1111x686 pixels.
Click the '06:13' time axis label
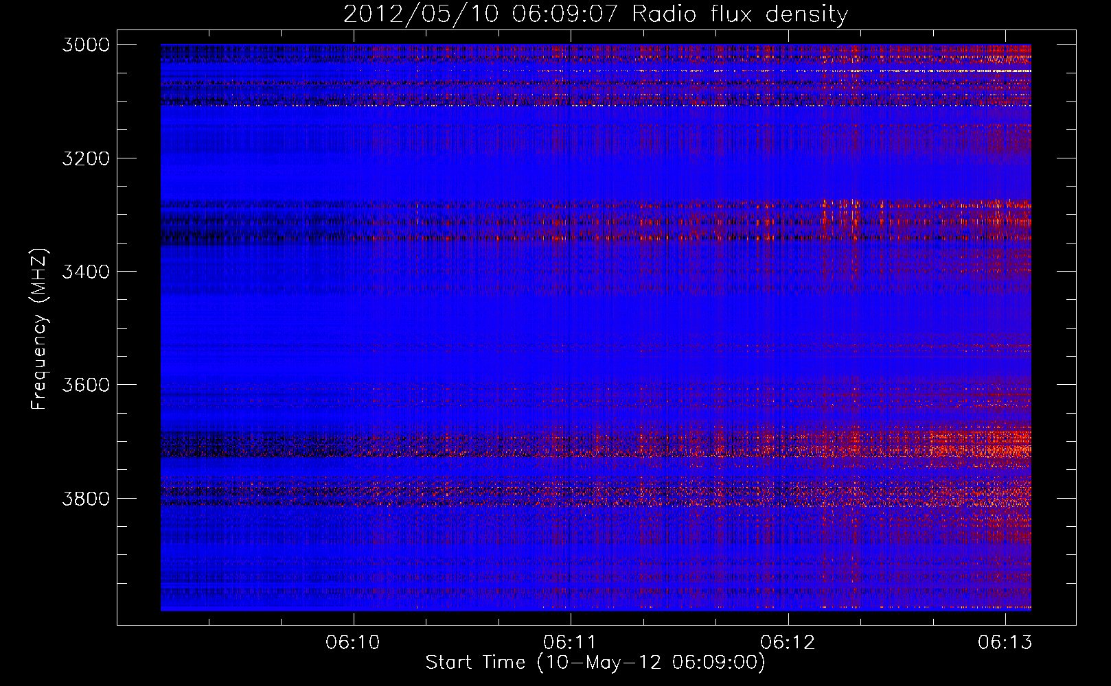pyautogui.click(x=1005, y=642)
